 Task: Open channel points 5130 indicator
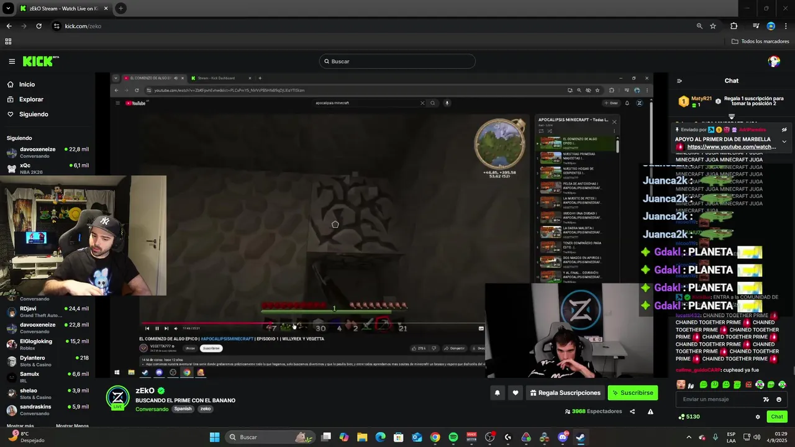pyautogui.click(x=689, y=417)
